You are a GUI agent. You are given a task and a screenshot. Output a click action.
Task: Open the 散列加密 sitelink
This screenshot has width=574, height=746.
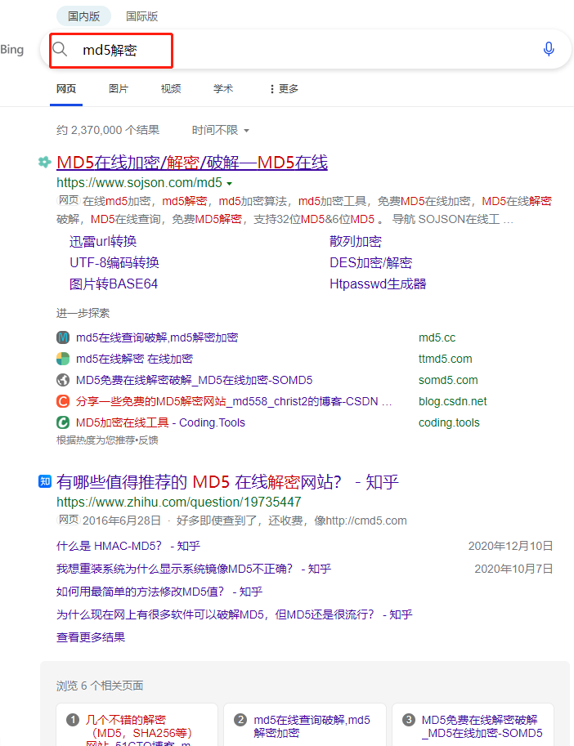[356, 242]
